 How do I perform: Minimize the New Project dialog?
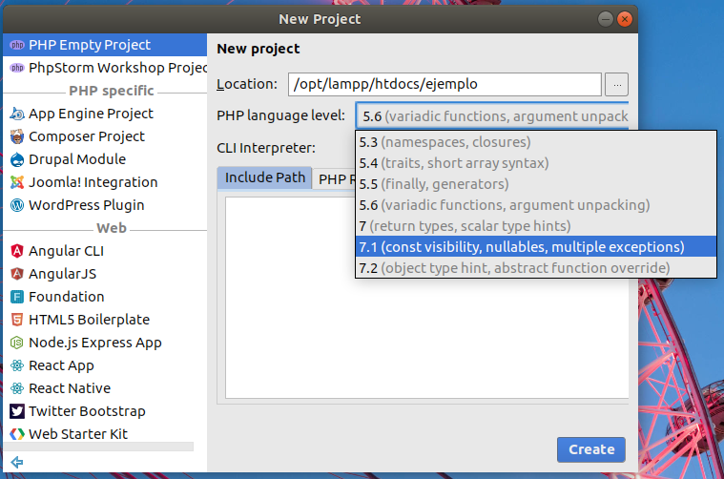(606, 19)
